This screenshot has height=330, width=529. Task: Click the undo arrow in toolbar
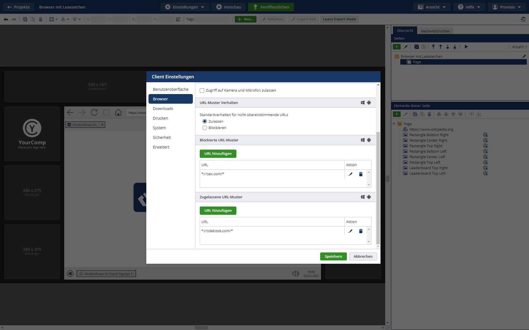(x=6, y=19)
